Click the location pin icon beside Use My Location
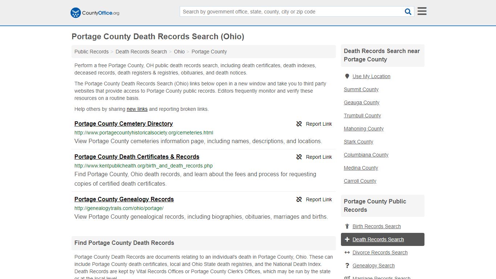The width and height of the screenshot is (496, 279). tap(347, 76)
